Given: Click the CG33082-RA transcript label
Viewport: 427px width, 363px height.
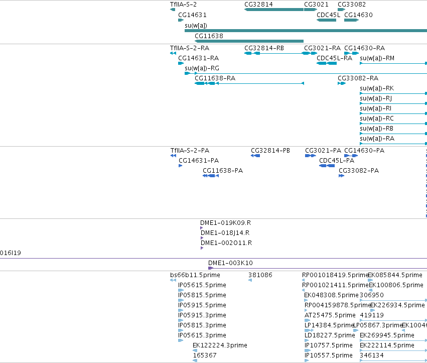Looking at the screenshot, I should click(x=358, y=78).
